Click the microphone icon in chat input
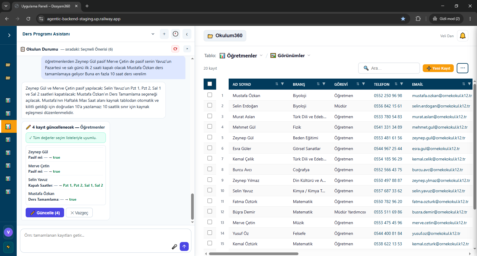This screenshot has height=256, width=477. pos(174,246)
